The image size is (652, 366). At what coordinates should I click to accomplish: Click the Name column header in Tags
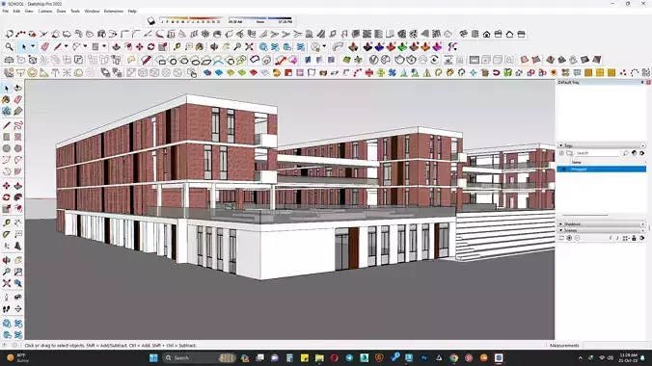click(x=576, y=162)
